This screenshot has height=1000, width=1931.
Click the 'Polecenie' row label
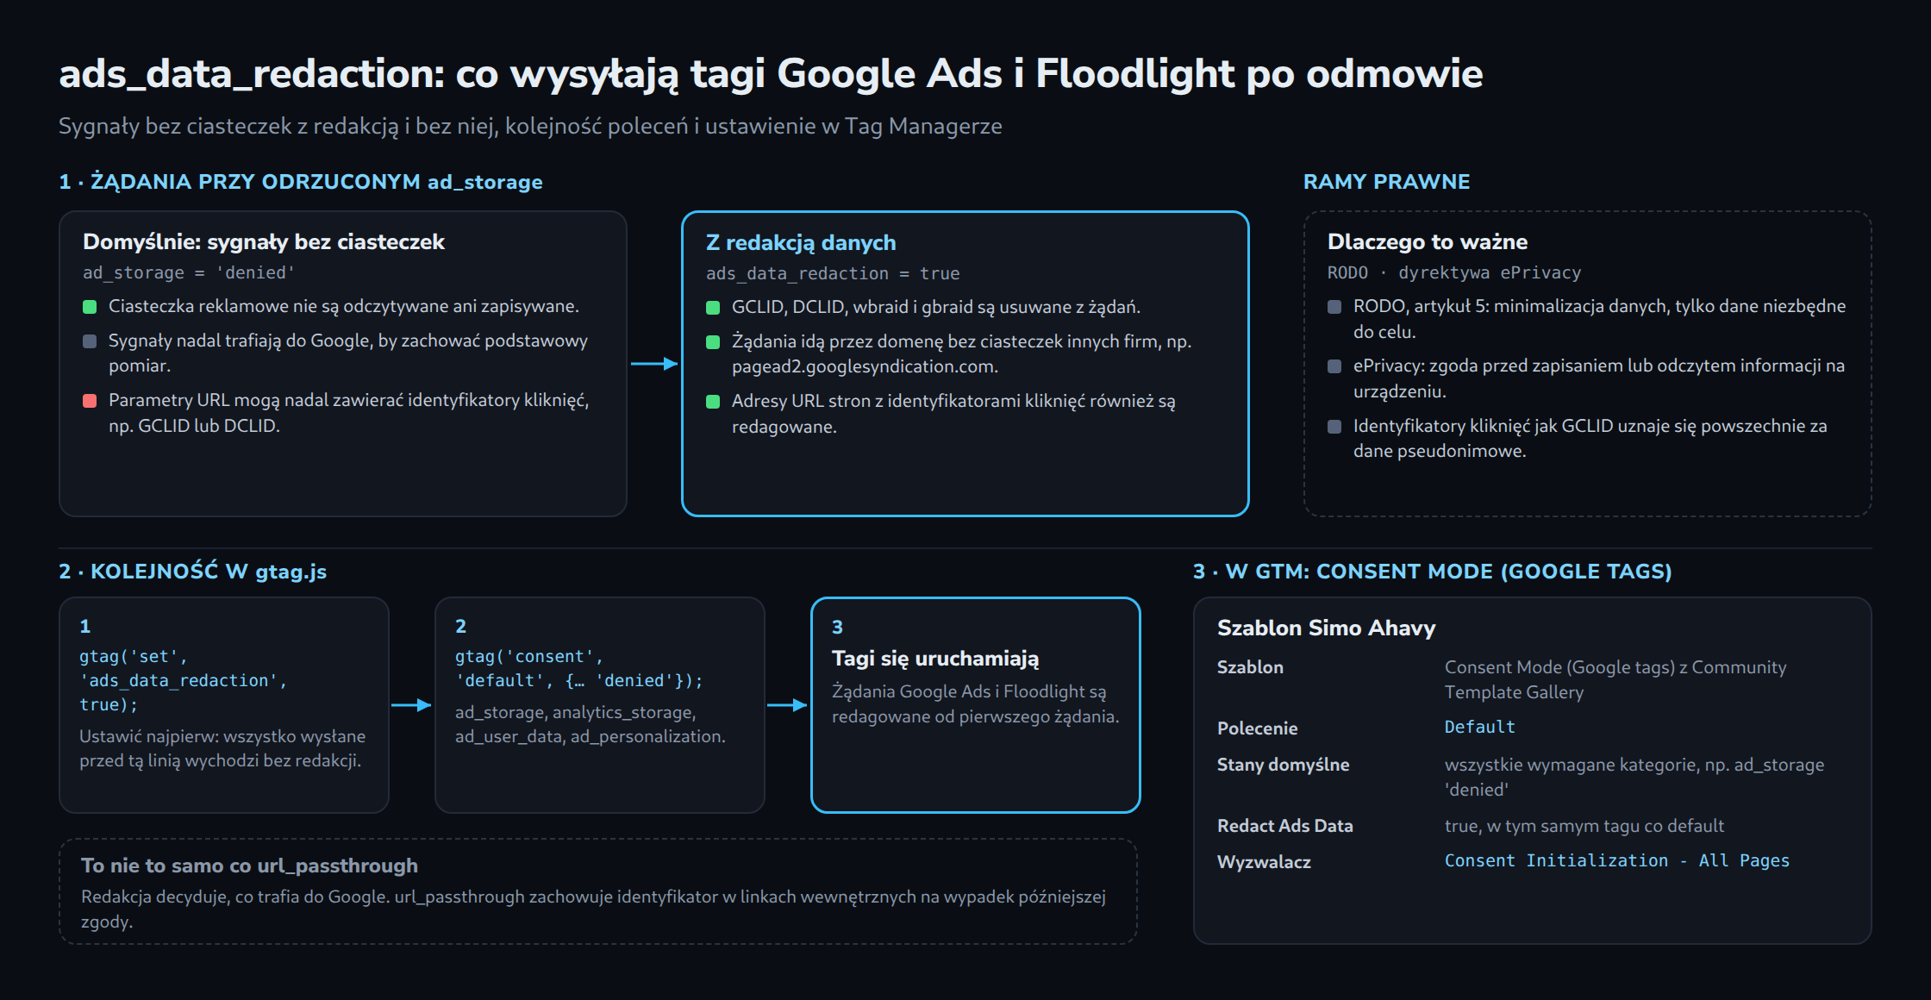tap(1258, 728)
